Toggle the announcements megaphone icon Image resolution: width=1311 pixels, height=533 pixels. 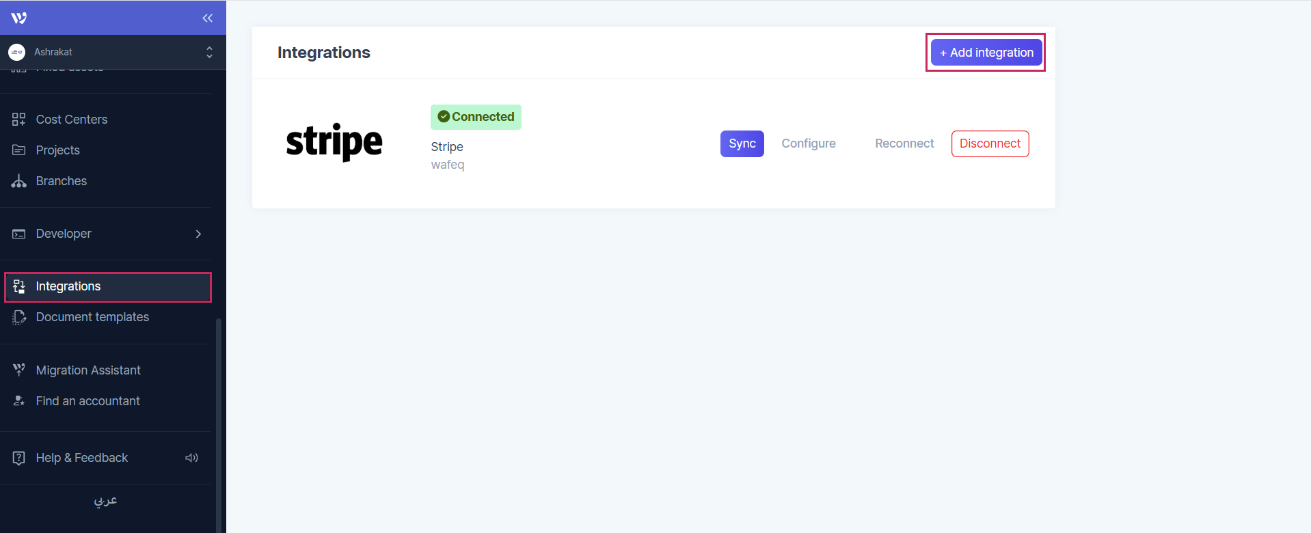tap(191, 458)
